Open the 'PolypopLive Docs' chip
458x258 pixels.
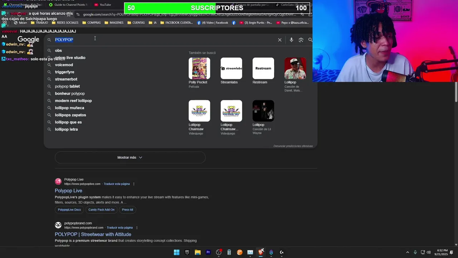pyautogui.click(x=69, y=210)
